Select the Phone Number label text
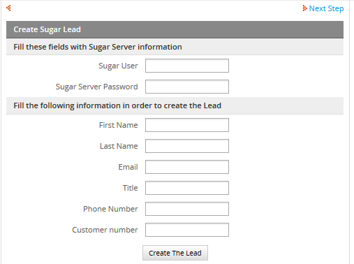The width and height of the screenshot is (354, 264). pyautogui.click(x=110, y=209)
